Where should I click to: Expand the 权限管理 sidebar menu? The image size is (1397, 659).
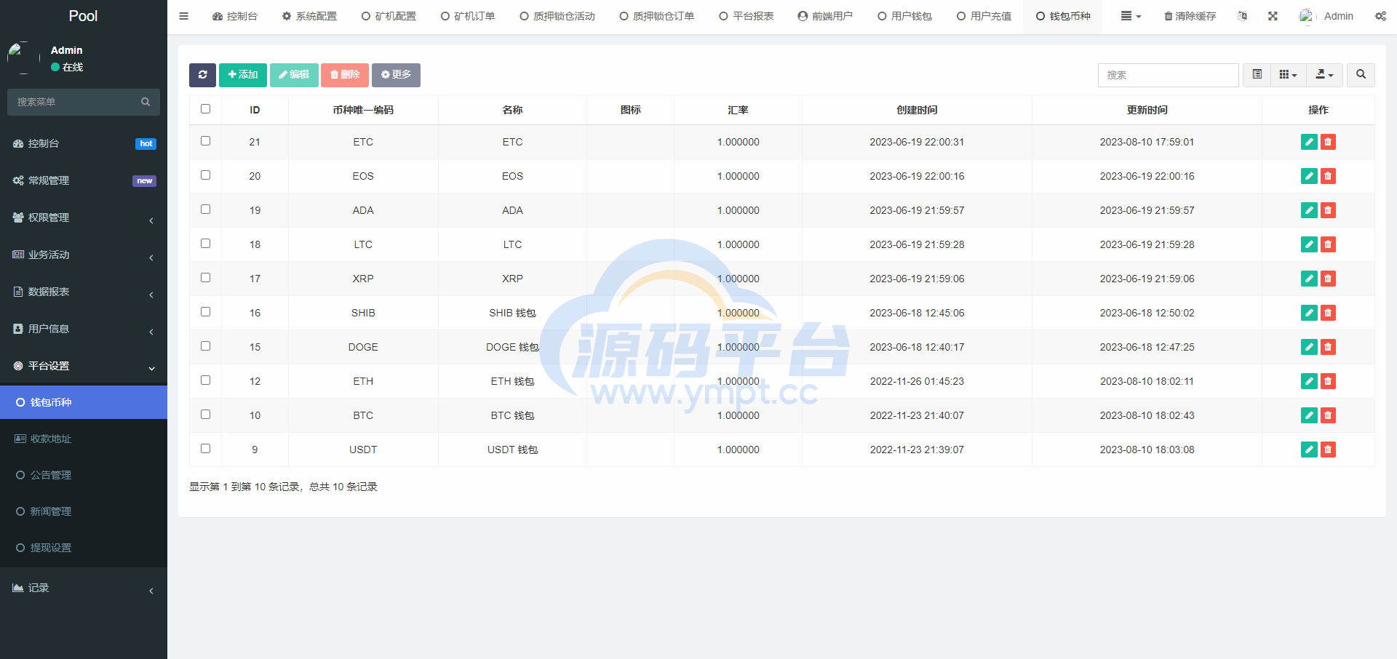[x=84, y=217]
